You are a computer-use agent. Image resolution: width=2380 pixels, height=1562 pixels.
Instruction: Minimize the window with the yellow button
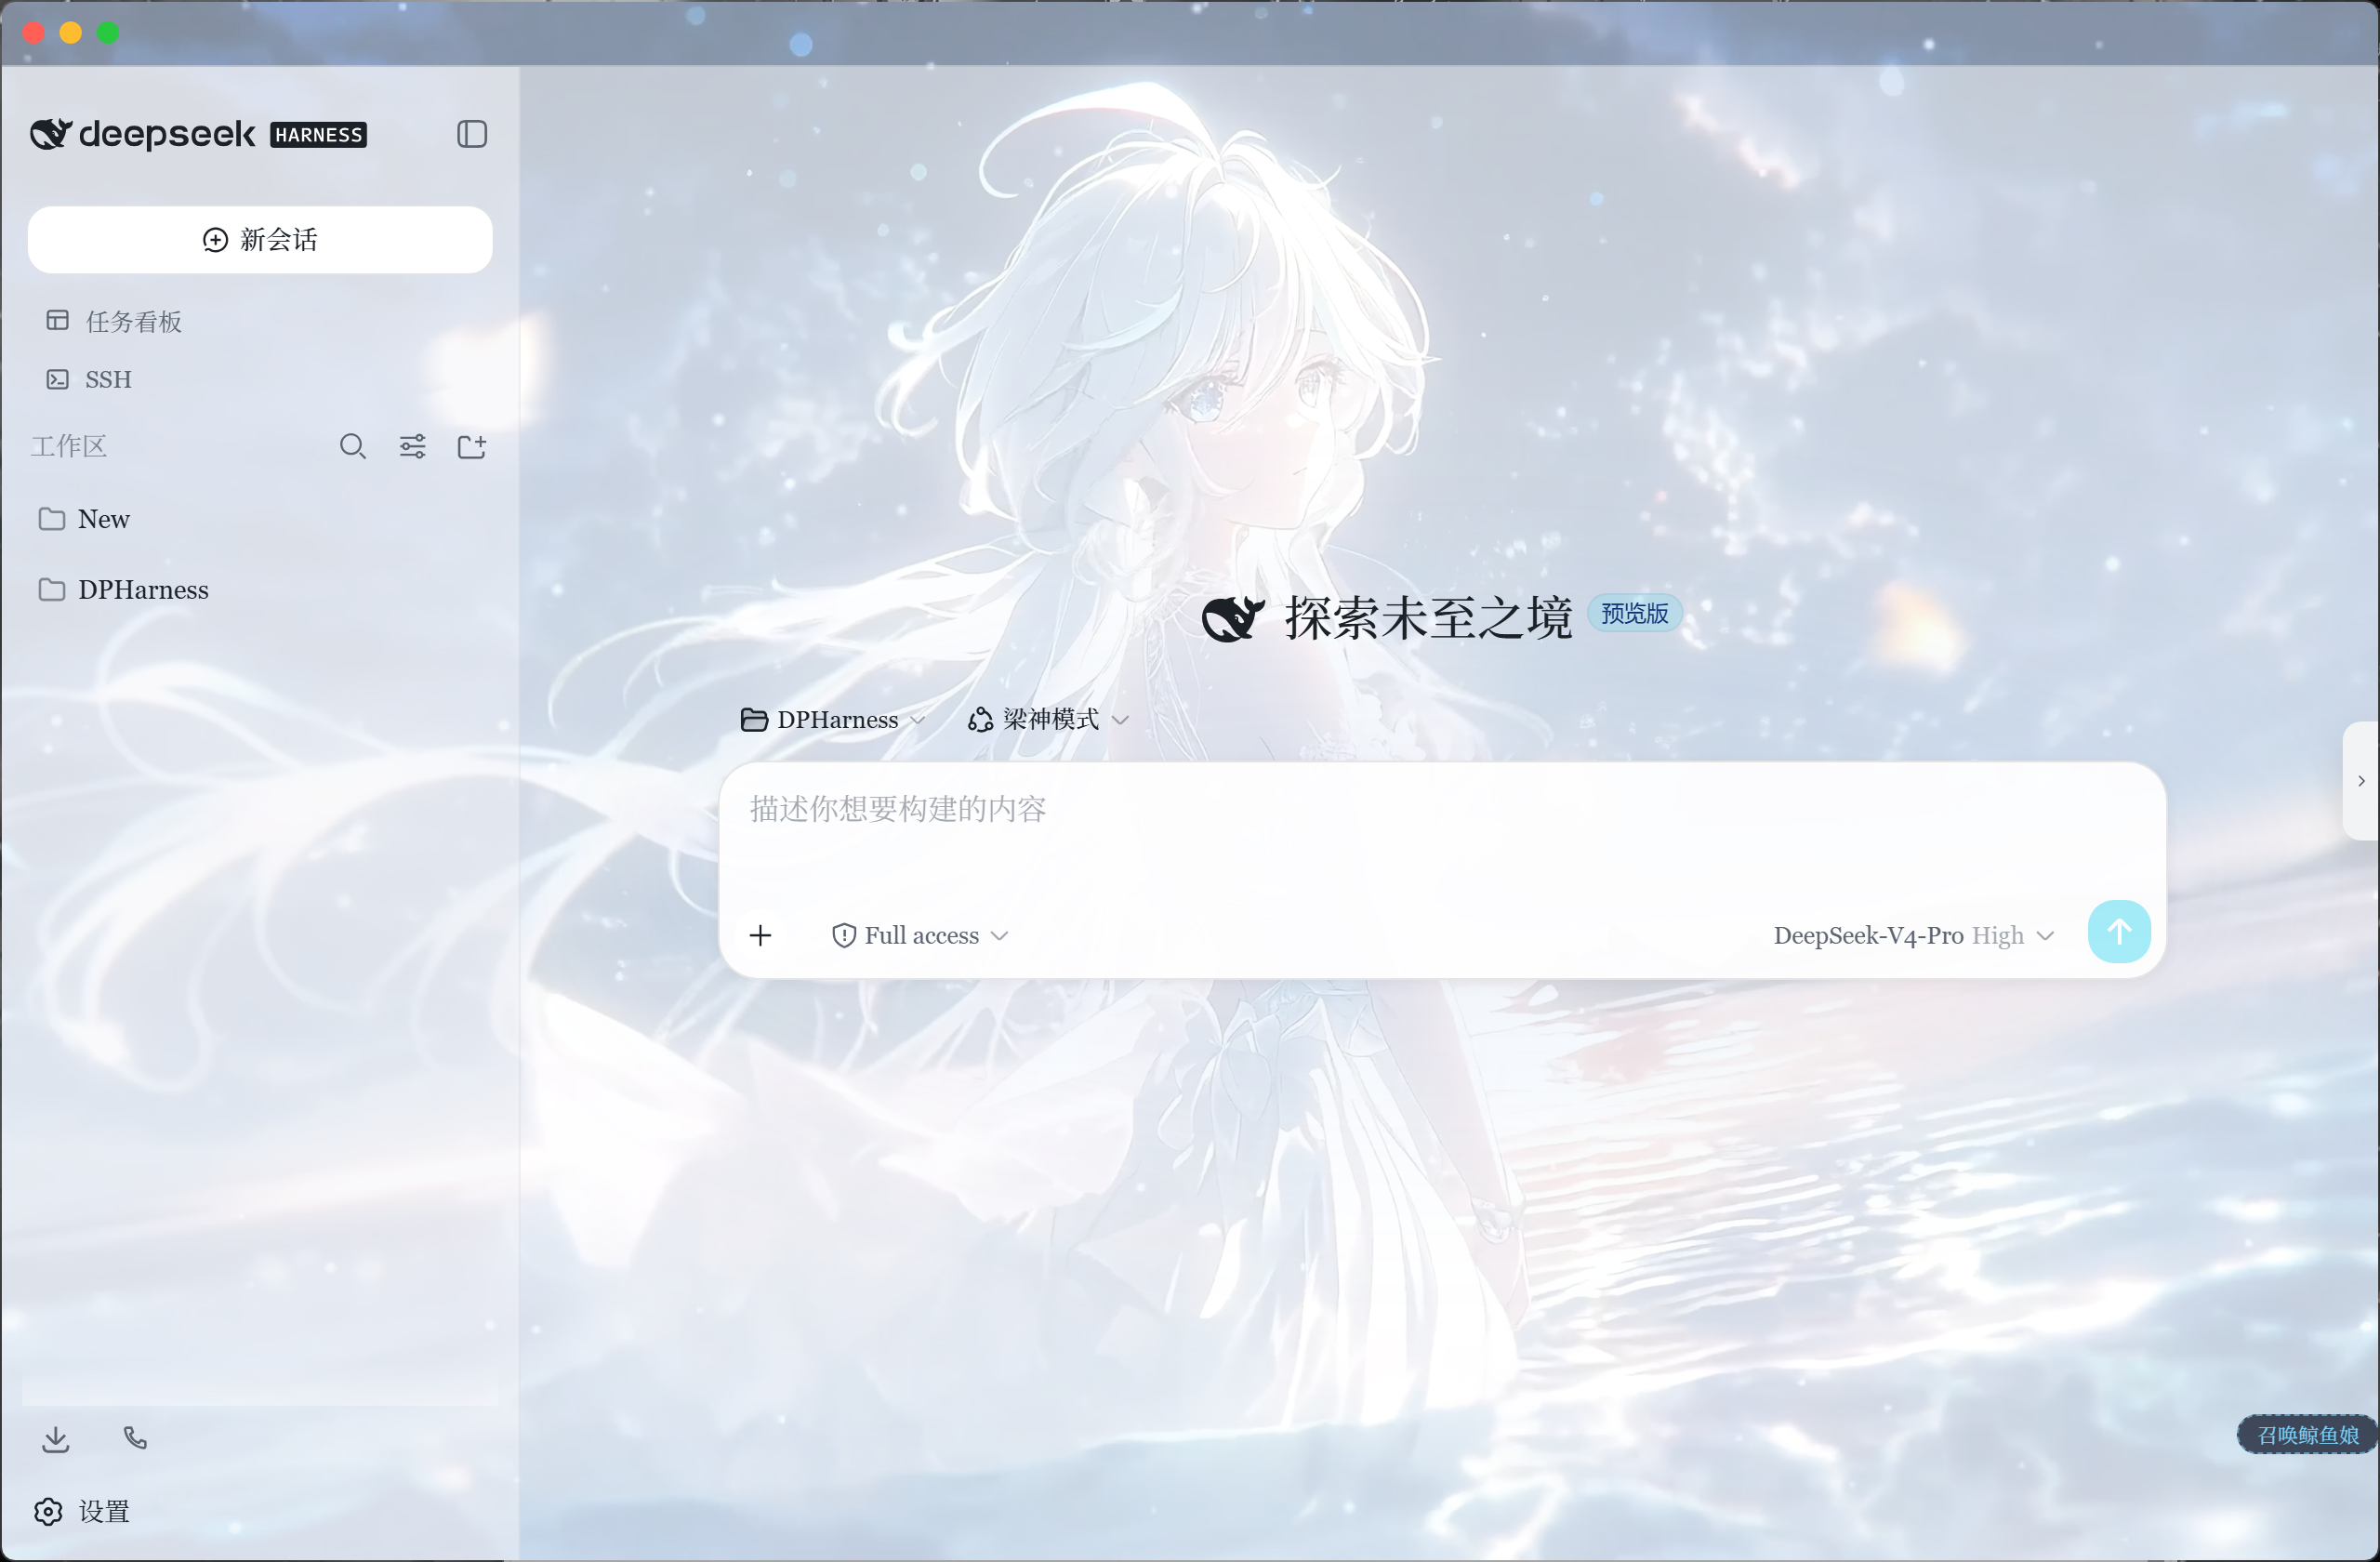(x=71, y=33)
